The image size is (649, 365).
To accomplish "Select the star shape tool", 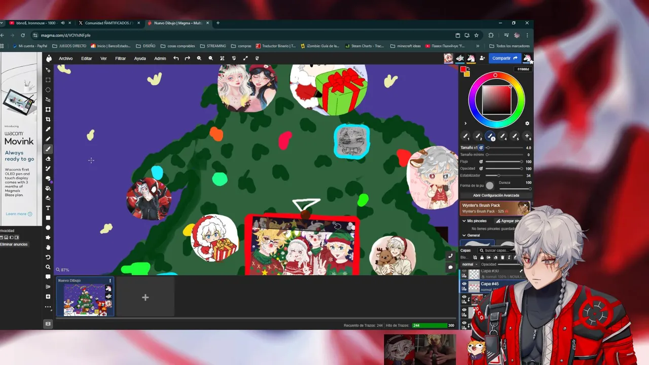I will [48, 237].
